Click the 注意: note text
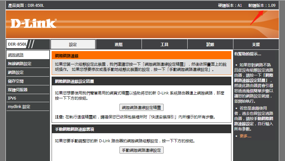Screen dimensions: 285x161 coord(135,117)
